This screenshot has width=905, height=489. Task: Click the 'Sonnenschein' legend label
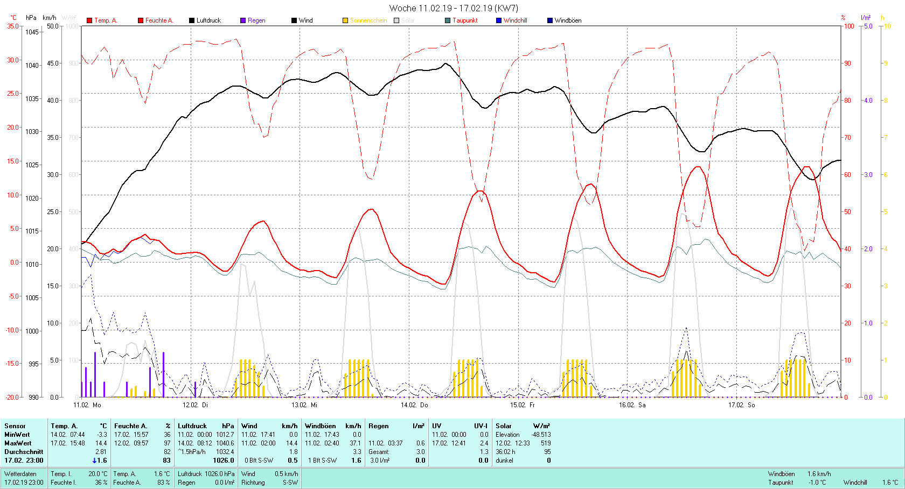pyautogui.click(x=368, y=20)
